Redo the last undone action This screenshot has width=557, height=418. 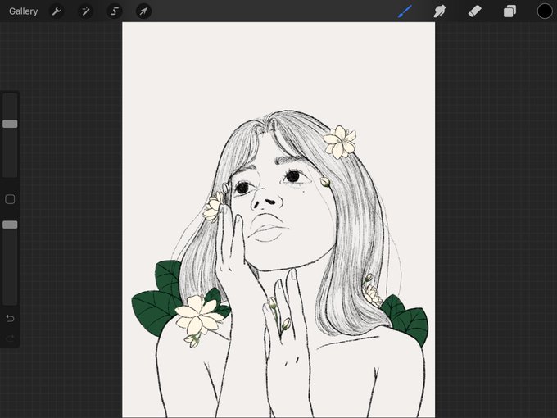(x=10, y=338)
